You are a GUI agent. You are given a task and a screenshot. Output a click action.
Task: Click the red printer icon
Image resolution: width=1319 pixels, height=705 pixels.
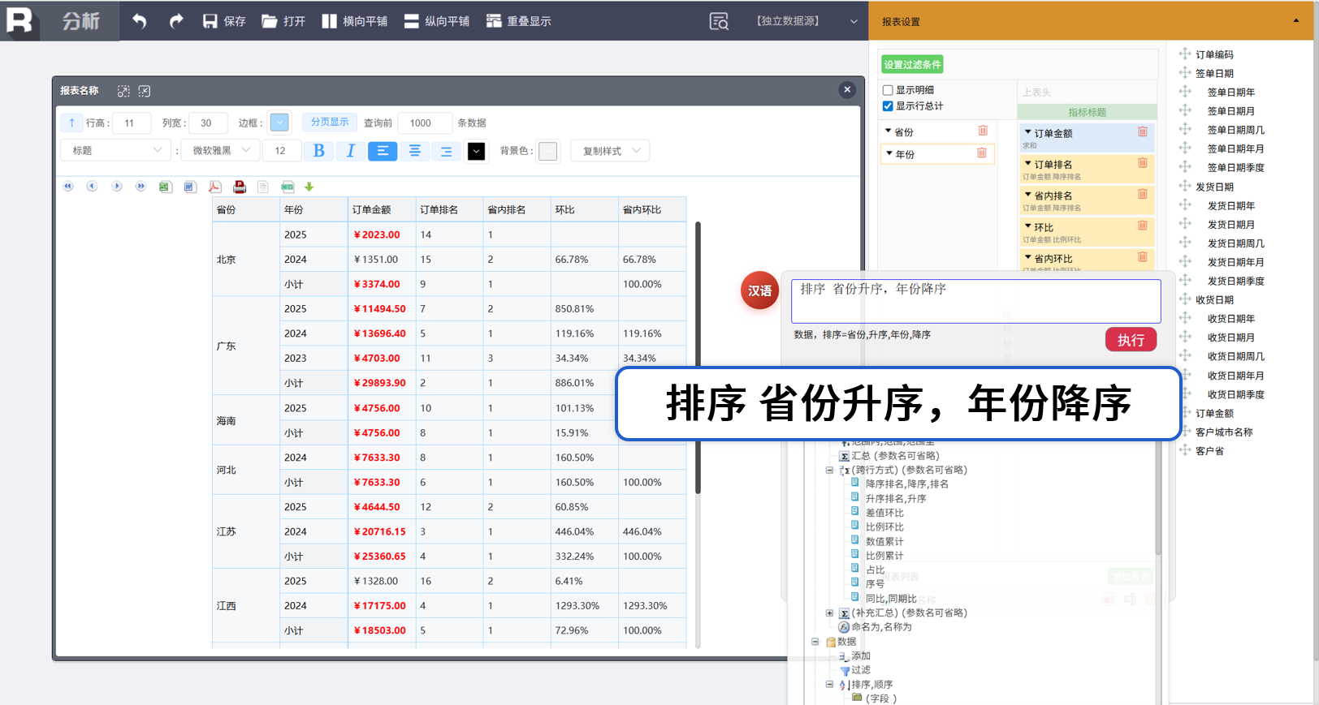(x=240, y=187)
